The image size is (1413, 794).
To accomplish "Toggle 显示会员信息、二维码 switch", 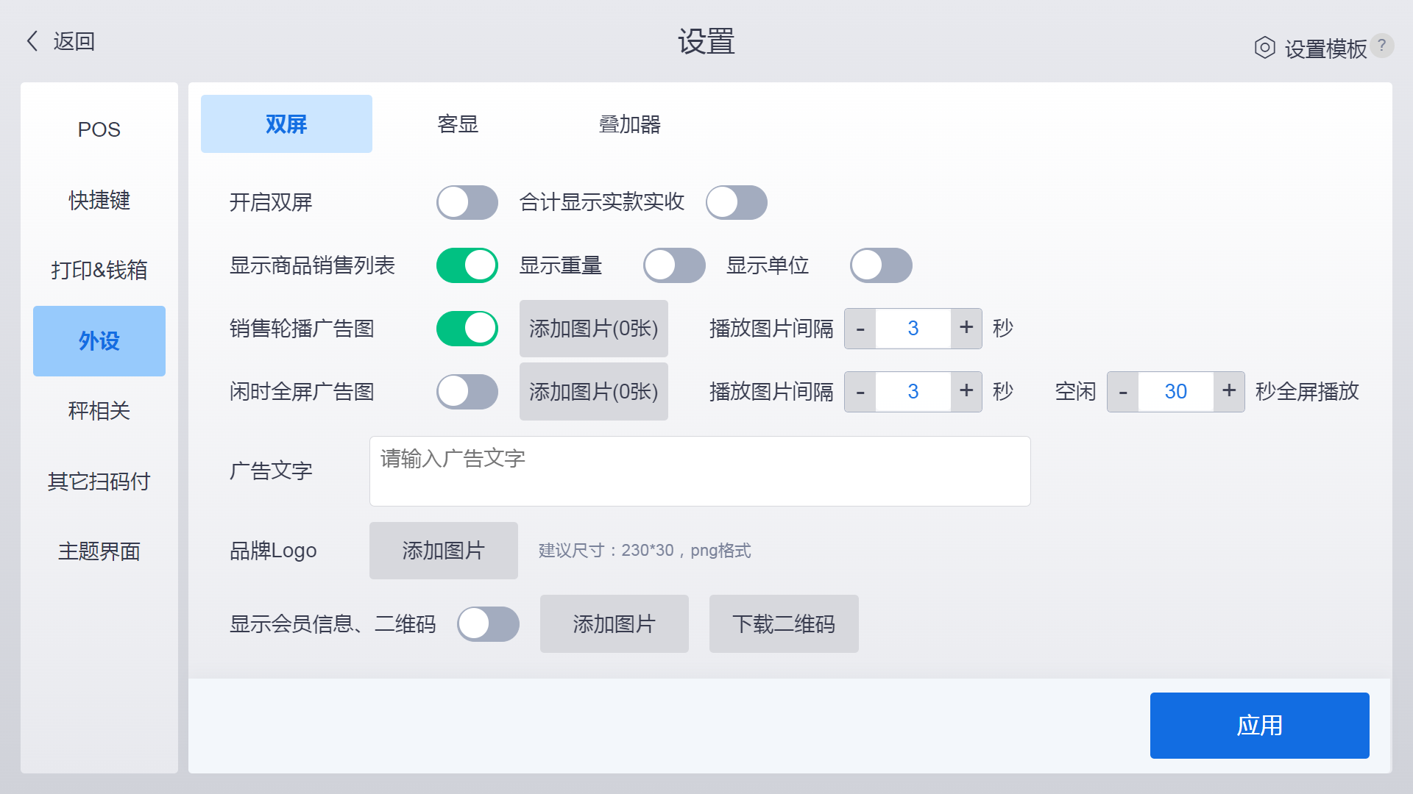I will (x=488, y=624).
